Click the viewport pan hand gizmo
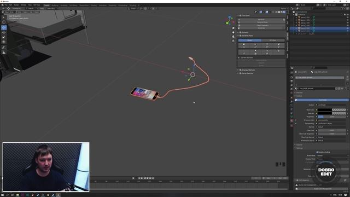The width and height of the screenshot is (350, 197). [x=234, y=32]
